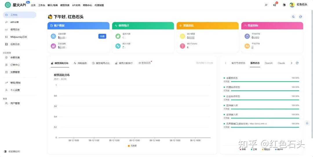Select the 官方节点状态 tab
313x157 pixels.
pyautogui.click(x=238, y=63)
